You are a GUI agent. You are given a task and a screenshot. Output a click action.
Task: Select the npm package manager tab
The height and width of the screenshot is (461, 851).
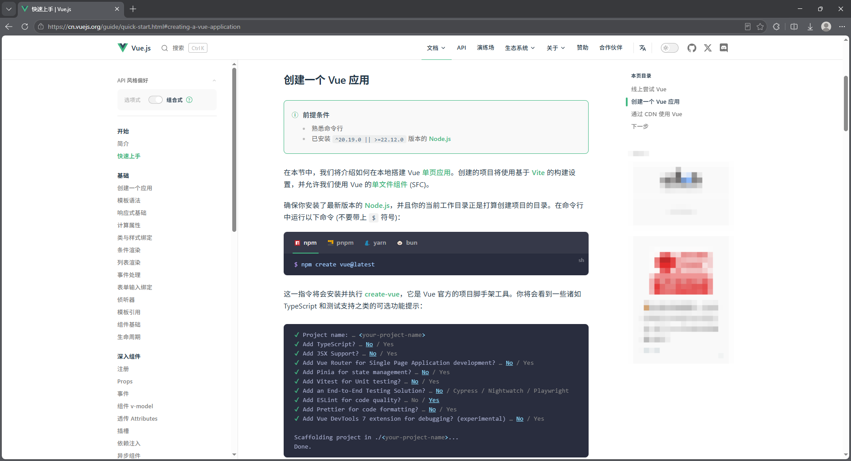pyautogui.click(x=306, y=243)
